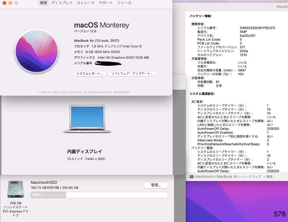Select the 256 GB PCI-Express drive entry
The height and width of the screenshot is (222, 288).
click(x=16, y=209)
